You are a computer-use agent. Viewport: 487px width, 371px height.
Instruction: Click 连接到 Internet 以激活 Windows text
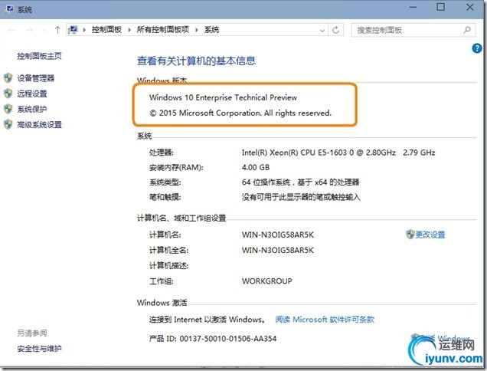208,320
